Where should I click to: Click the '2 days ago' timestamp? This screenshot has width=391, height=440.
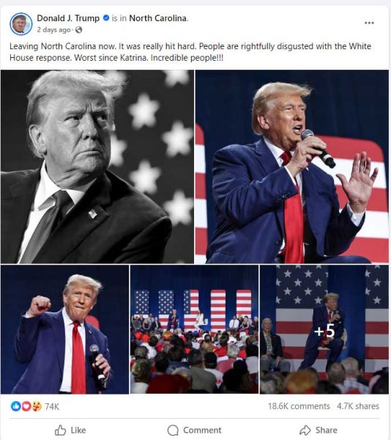click(x=53, y=30)
